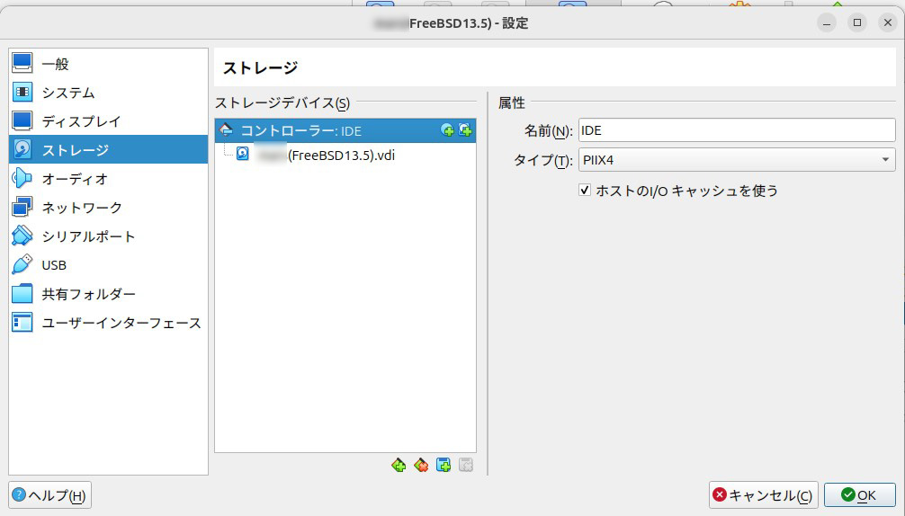Click the greyed remove attachment icon
Viewport: 905px width, 516px height.
click(466, 465)
